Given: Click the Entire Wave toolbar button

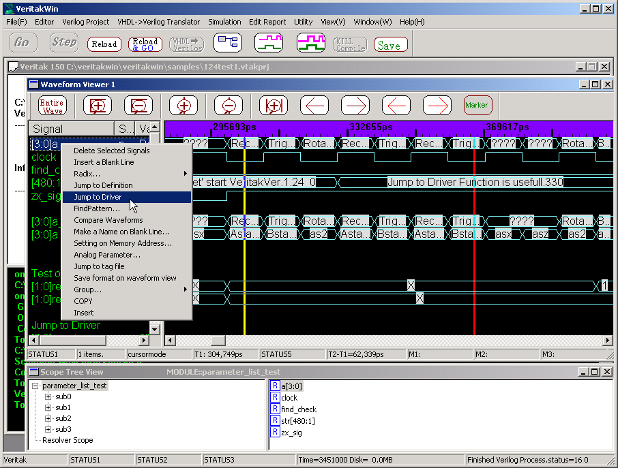Looking at the screenshot, I should (53, 106).
